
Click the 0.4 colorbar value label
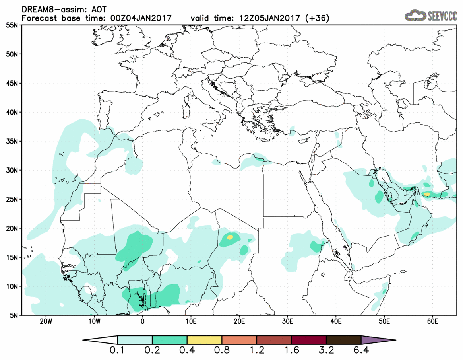(x=187, y=350)
